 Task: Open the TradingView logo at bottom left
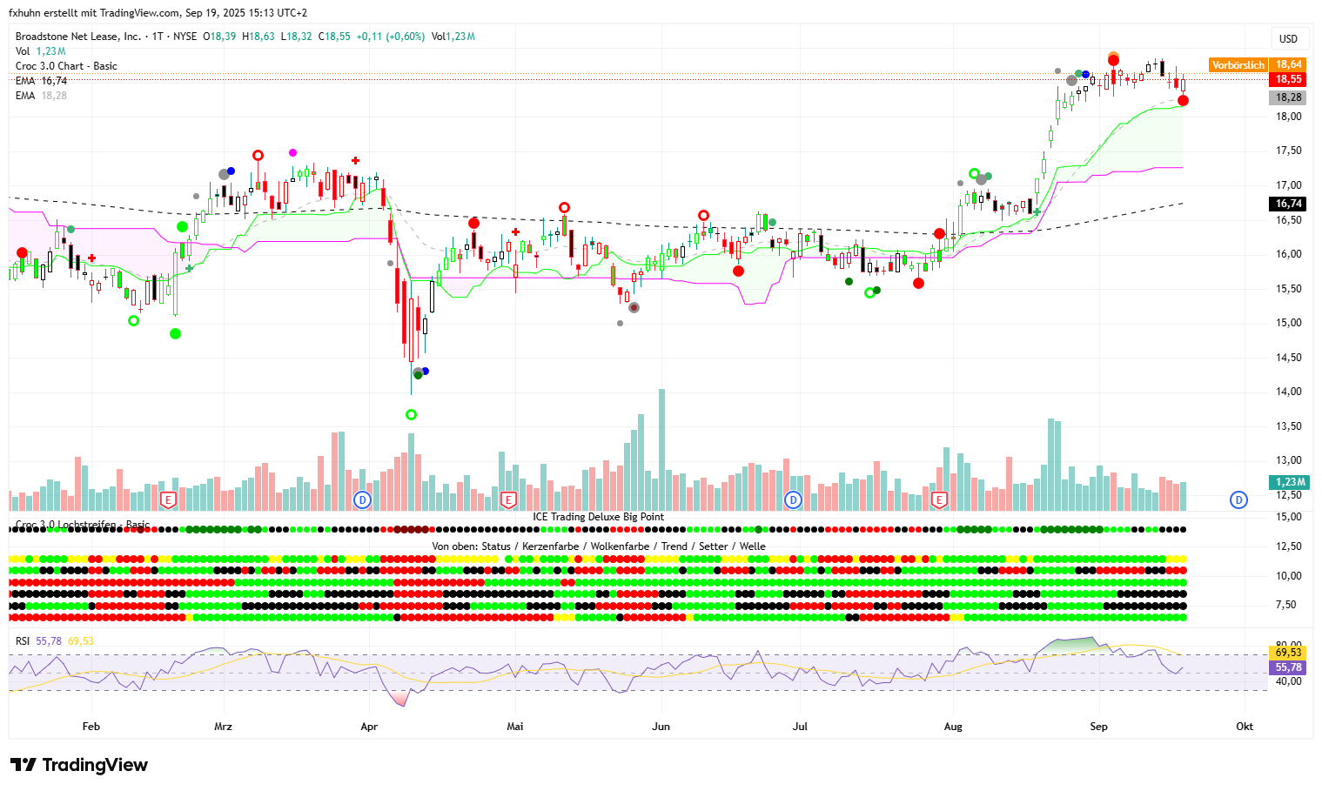(x=79, y=765)
